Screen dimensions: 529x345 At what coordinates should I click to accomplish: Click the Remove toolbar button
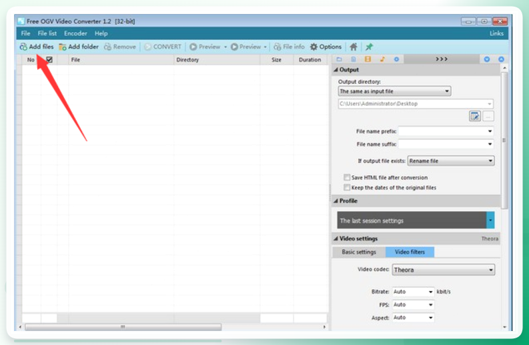(x=120, y=47)
